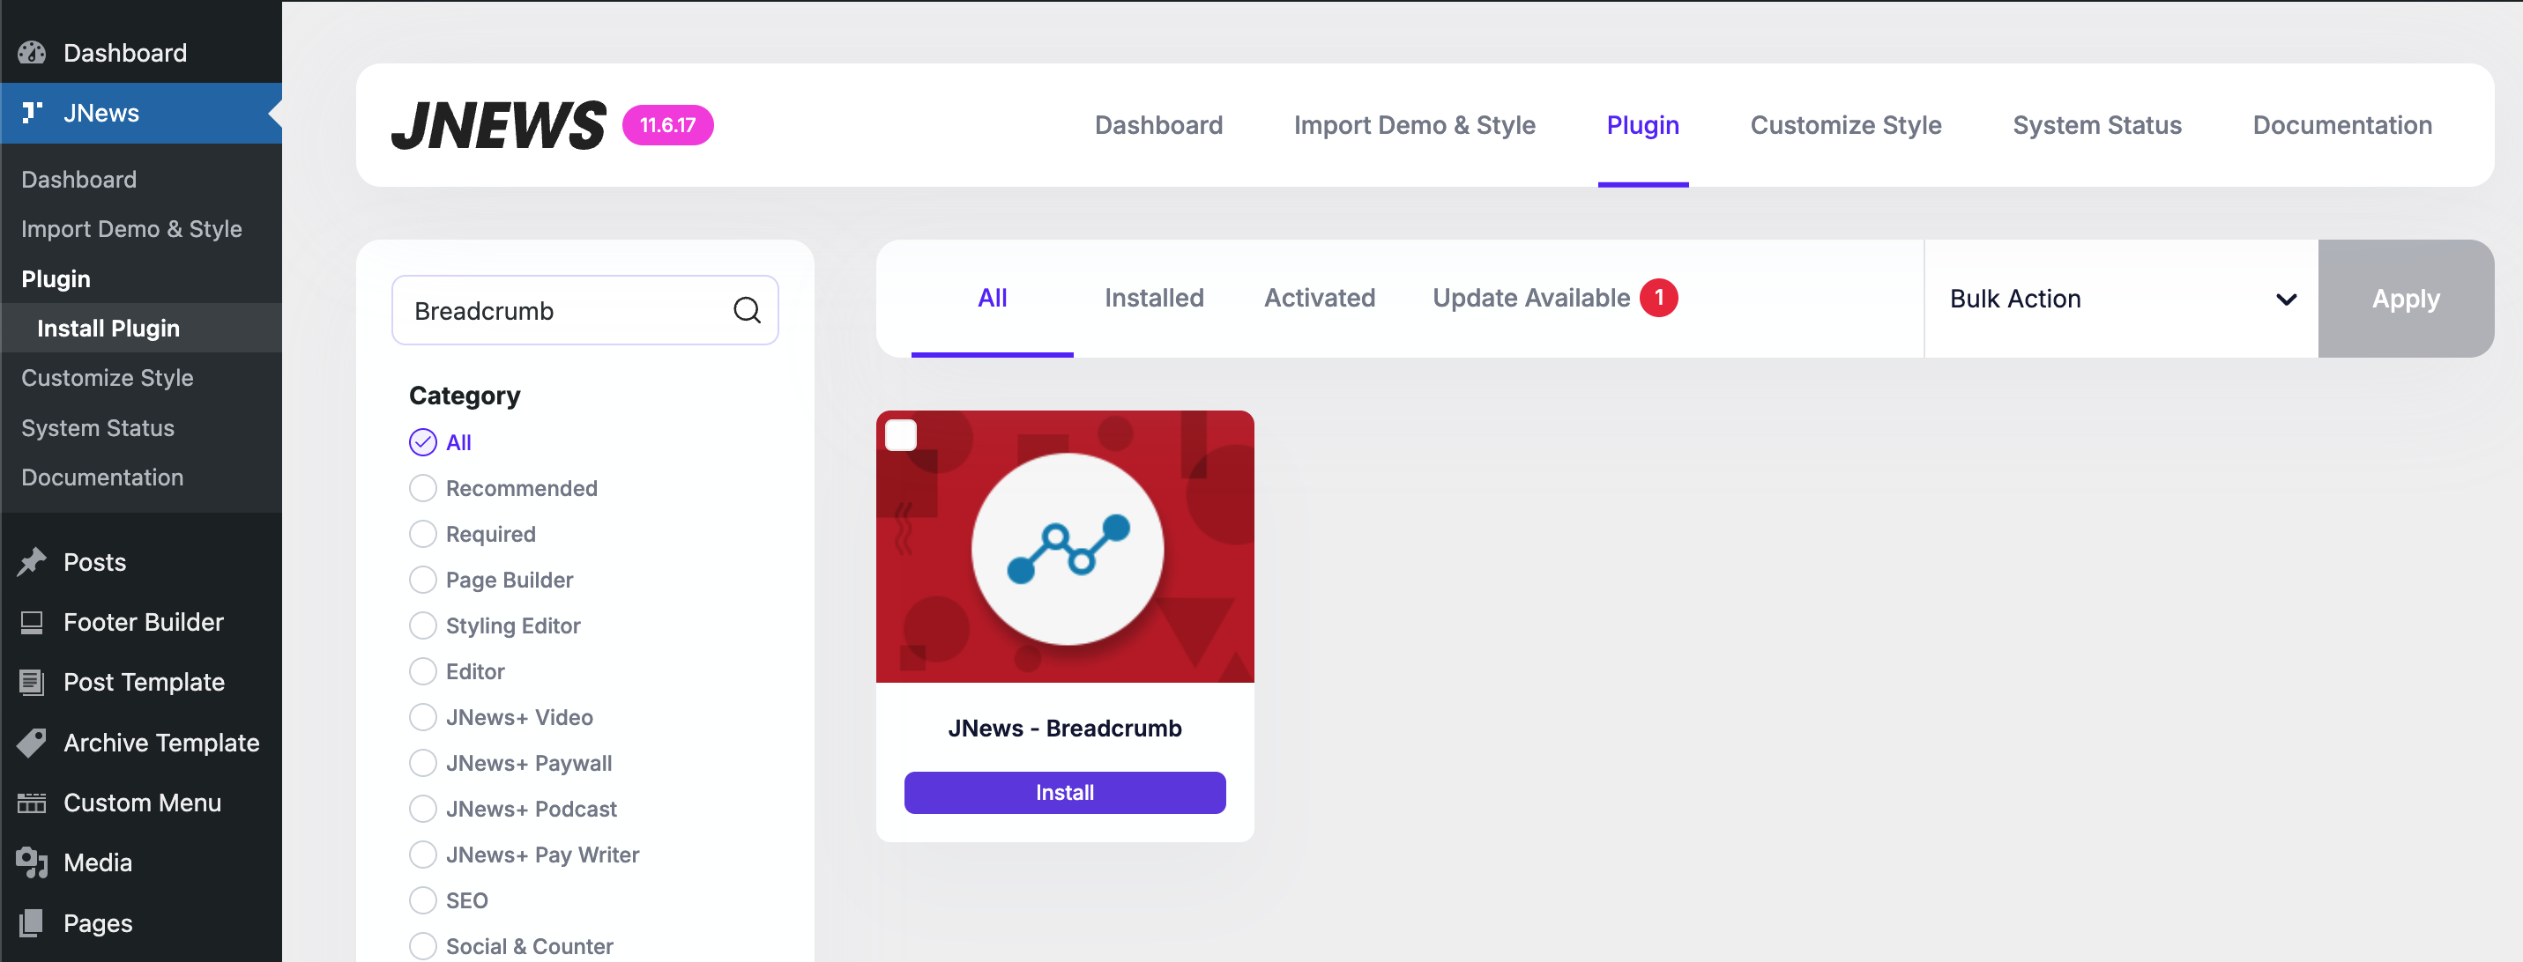Screen dimensions: 2523x962
Task: Click the search magnifier icon
Action: [x=747, y=310]
